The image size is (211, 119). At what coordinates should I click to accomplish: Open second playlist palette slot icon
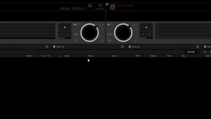pyautogui.click(x=122, y=47)
